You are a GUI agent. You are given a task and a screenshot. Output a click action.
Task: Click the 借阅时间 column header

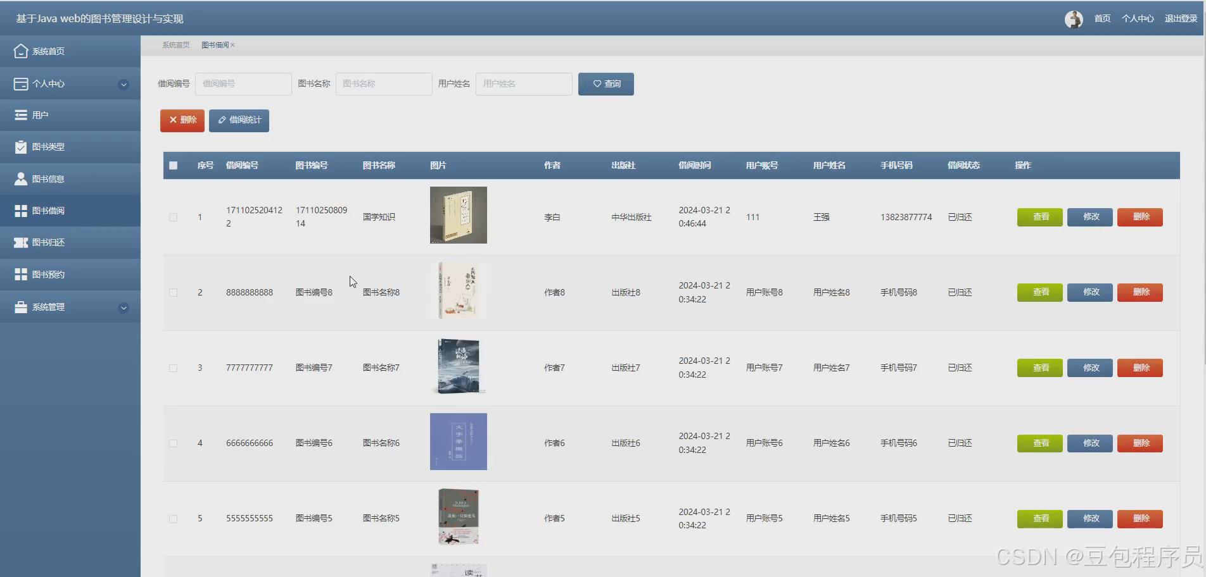695,166
